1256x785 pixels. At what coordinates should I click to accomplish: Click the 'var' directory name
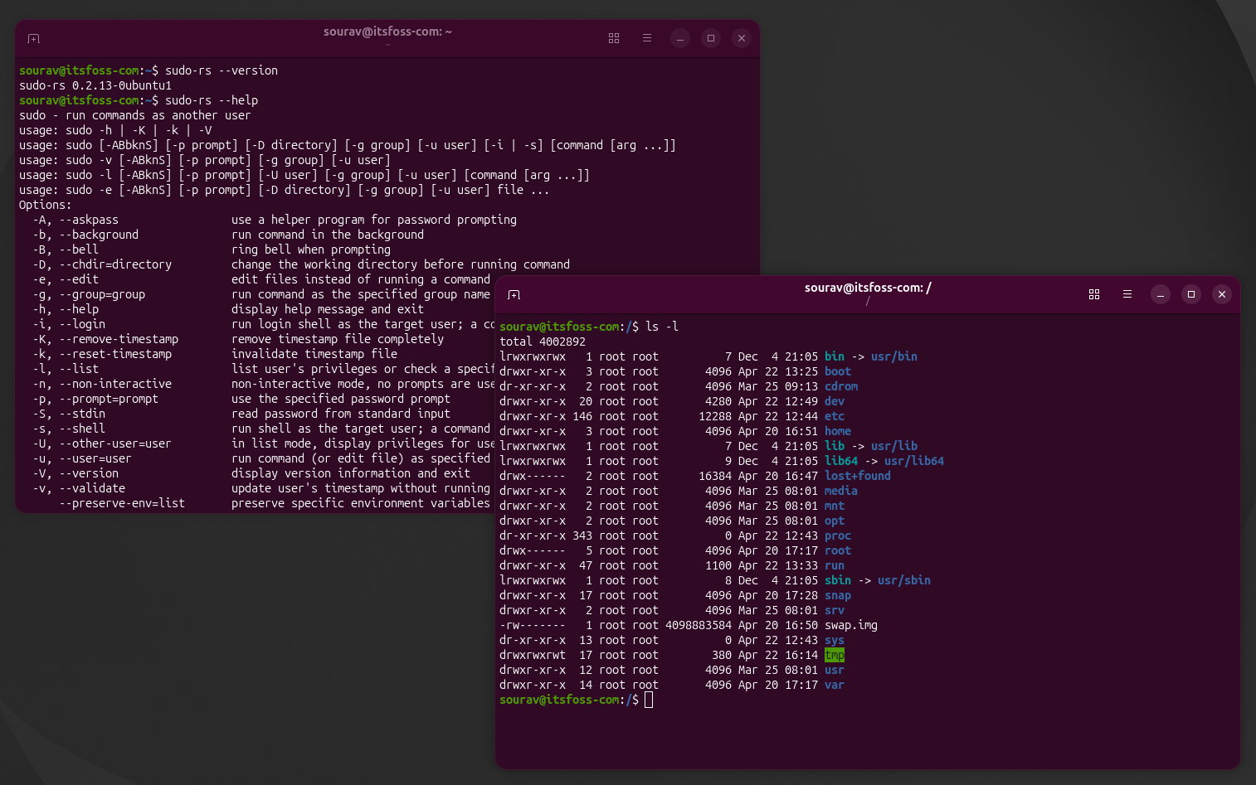(835, 685)
